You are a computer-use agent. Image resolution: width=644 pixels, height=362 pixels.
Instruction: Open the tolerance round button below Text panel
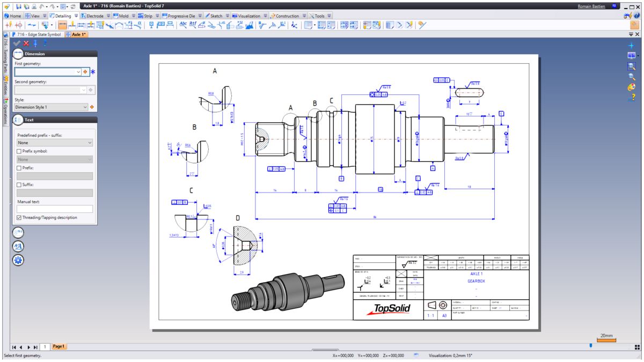[18, 232]
